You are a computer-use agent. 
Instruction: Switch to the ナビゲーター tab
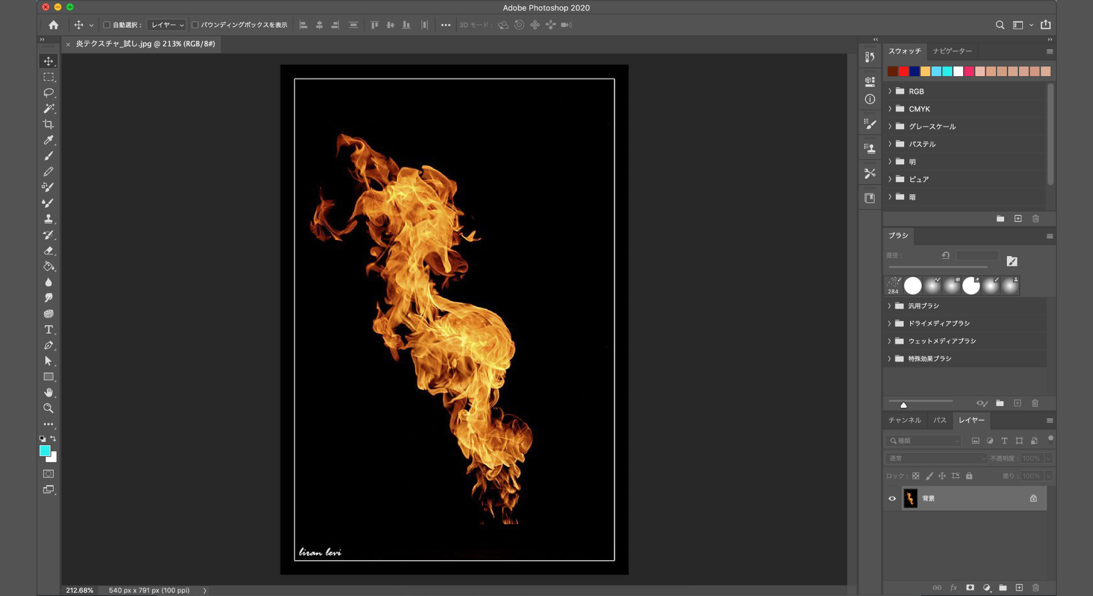tap(952, 51)
